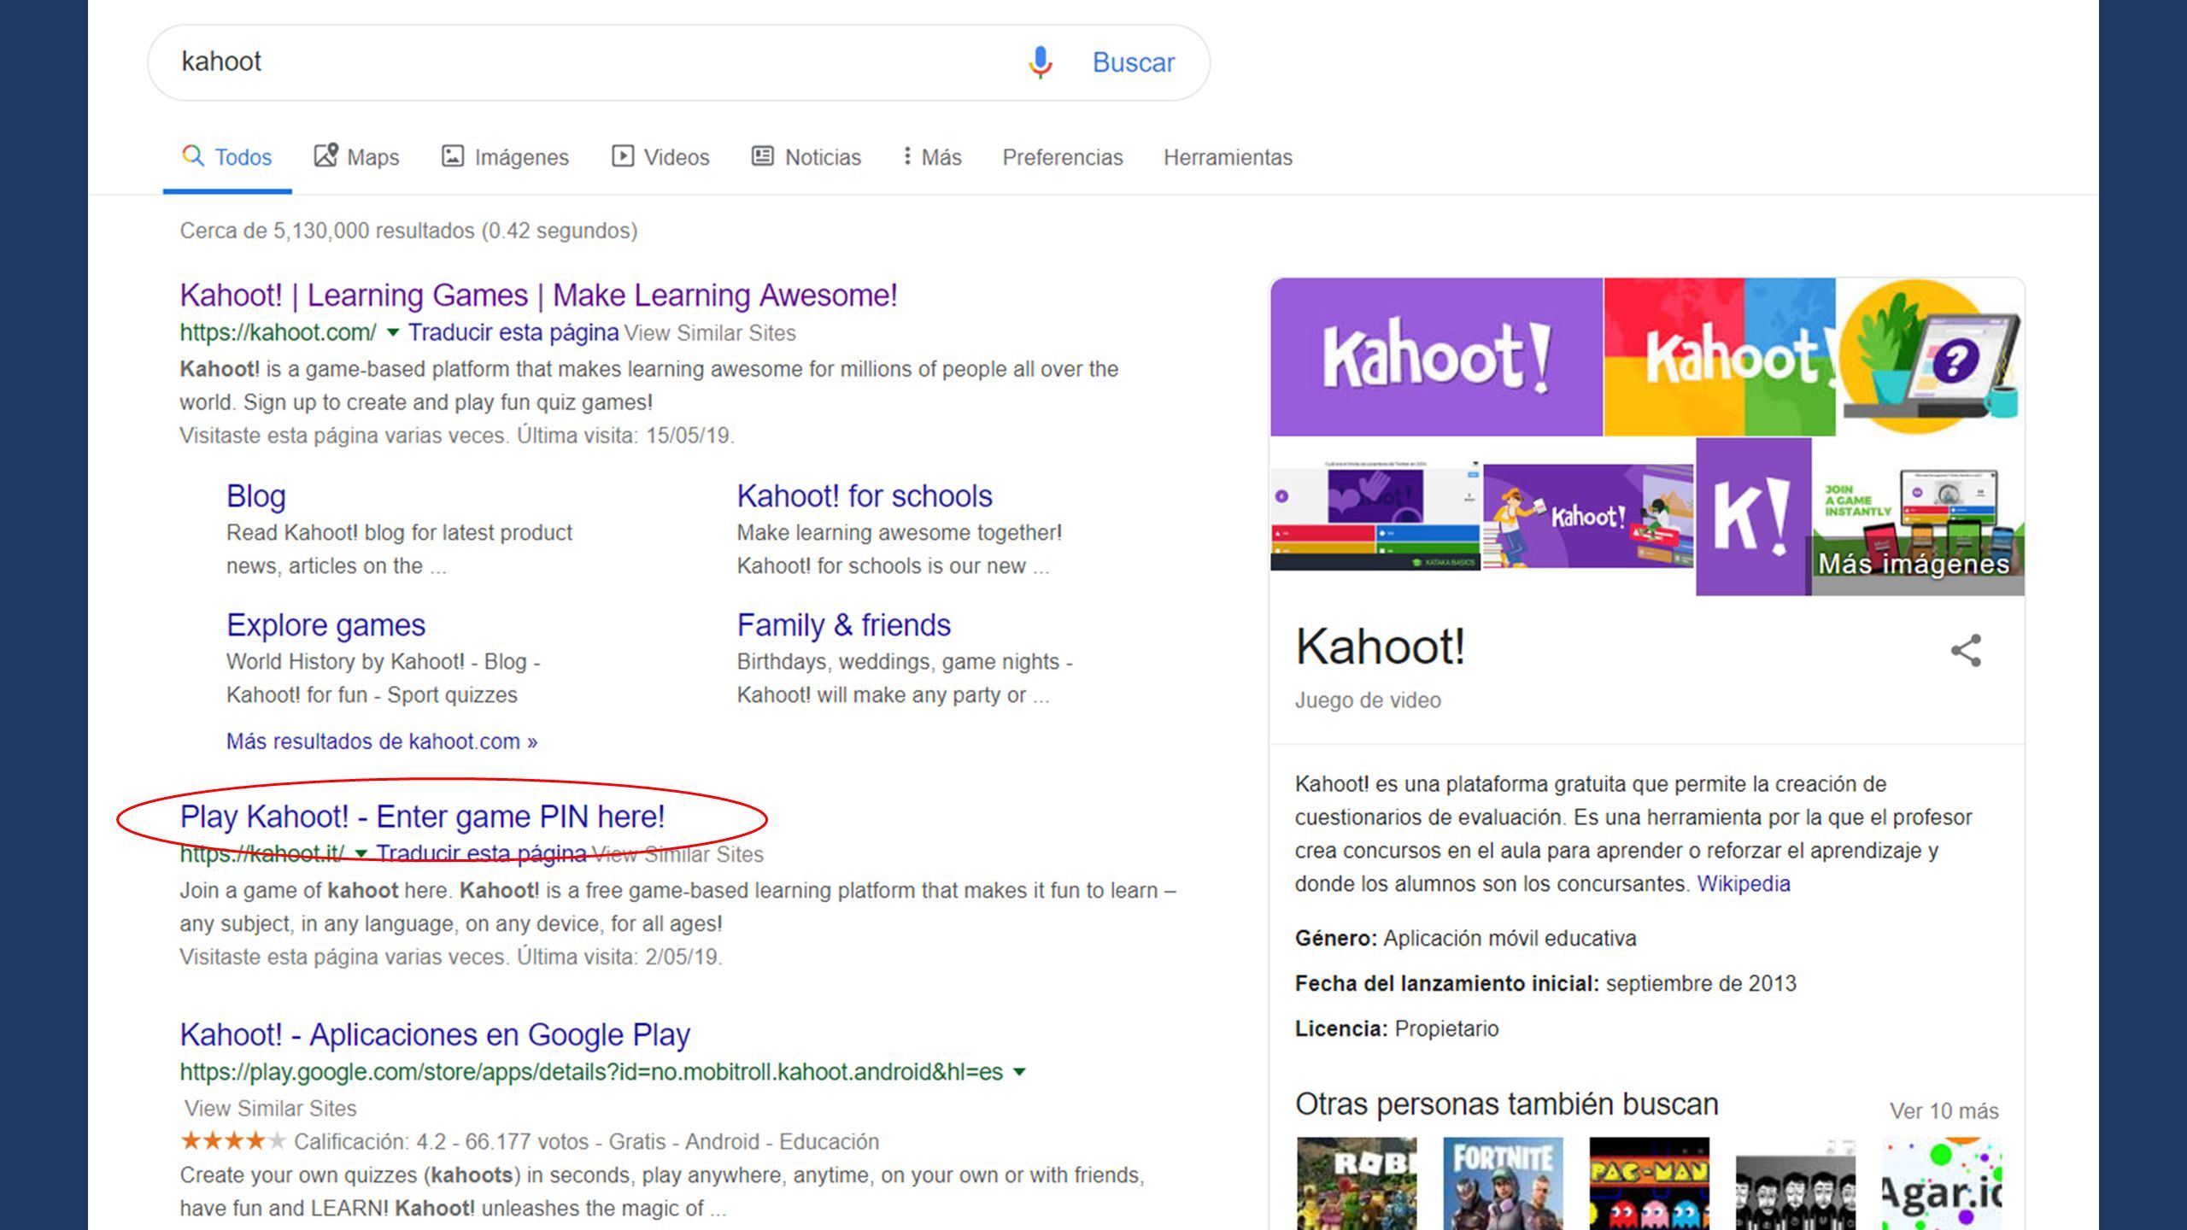Open the Kahoot! for schools sitelink
2187x1230 pixels.
coord(865,496)
